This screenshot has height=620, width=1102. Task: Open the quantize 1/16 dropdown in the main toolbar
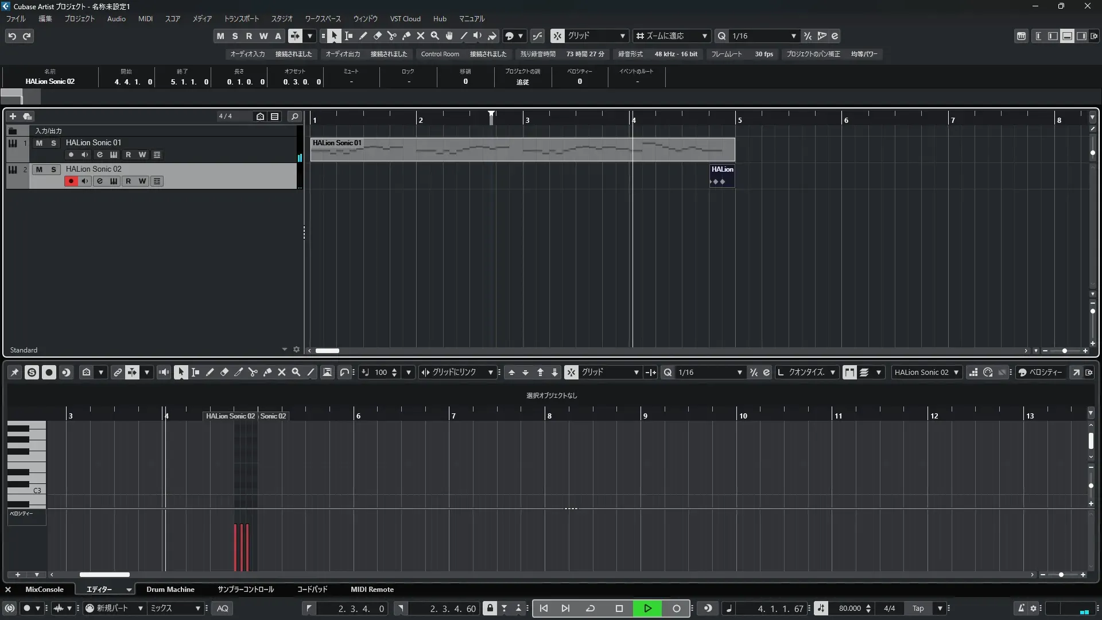click(x=793, y=36)
